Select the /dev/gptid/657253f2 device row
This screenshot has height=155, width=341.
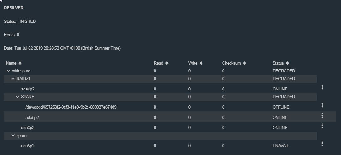(x=160, y=107)
